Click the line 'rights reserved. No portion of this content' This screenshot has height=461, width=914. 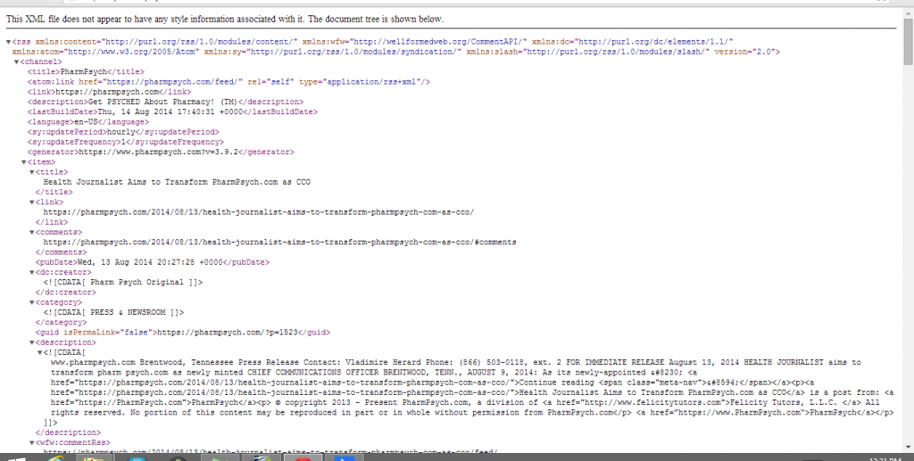[472, 413]
